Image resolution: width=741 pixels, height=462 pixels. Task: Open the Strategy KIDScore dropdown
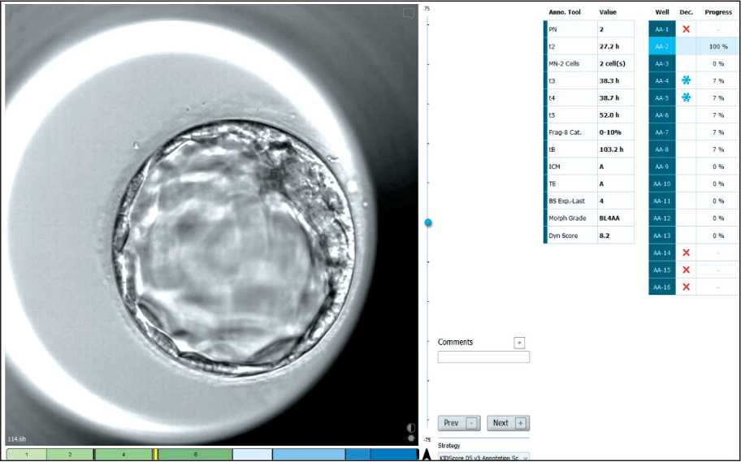point(484,458)
